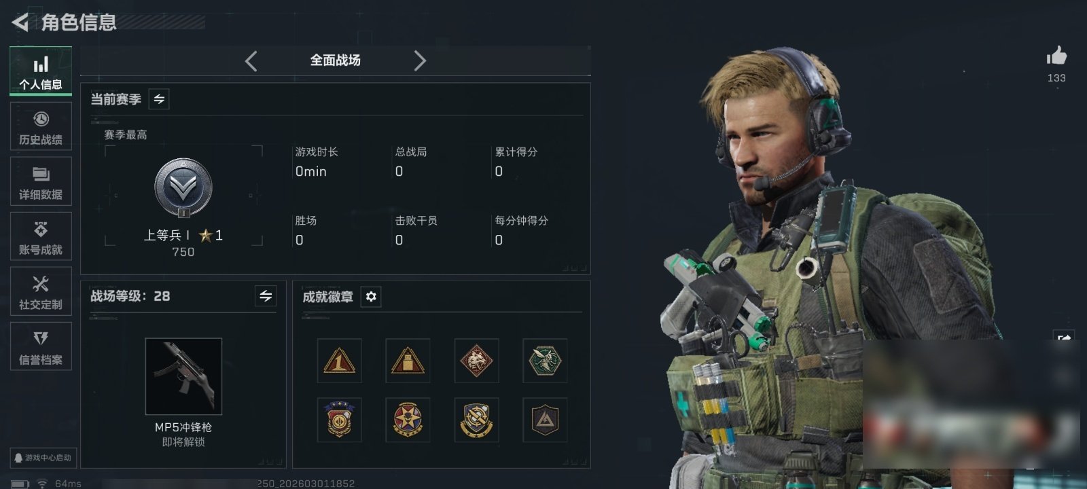The height and width of the screenshot is (489, 1087).
Task: Open the 详细数据 sidebar tab
Action: tap(41, 181)
